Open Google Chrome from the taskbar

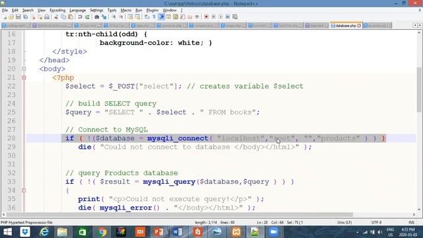pyautogui.click(x=102, y=232)
